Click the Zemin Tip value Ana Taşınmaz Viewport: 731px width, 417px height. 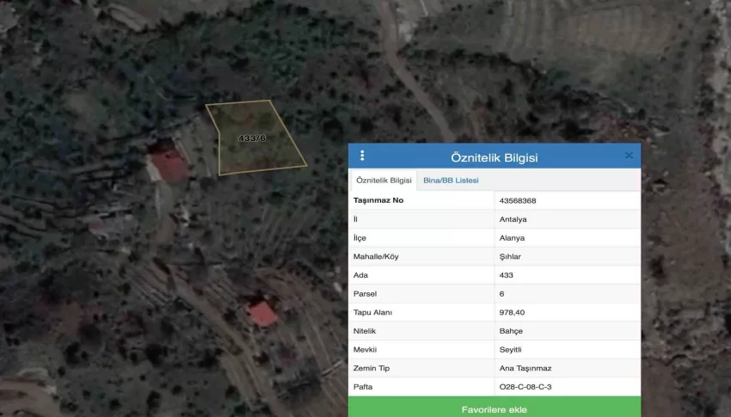click(x=525, y=369)
